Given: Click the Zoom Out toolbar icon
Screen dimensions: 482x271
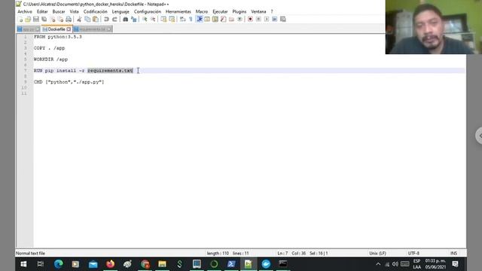Looking at the screenshot, I should [x=153, y=20].
